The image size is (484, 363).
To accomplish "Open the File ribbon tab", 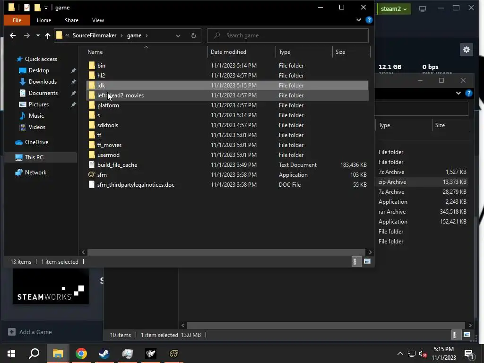I will 17,20.
